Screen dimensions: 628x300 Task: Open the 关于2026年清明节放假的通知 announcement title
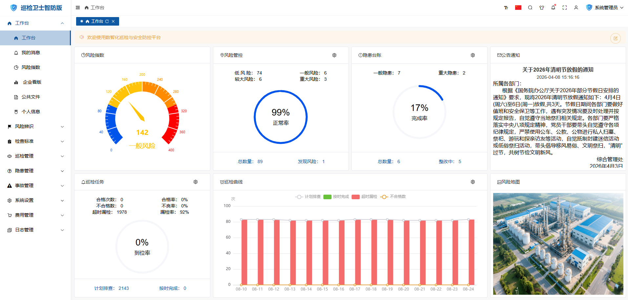click(558, 70)
